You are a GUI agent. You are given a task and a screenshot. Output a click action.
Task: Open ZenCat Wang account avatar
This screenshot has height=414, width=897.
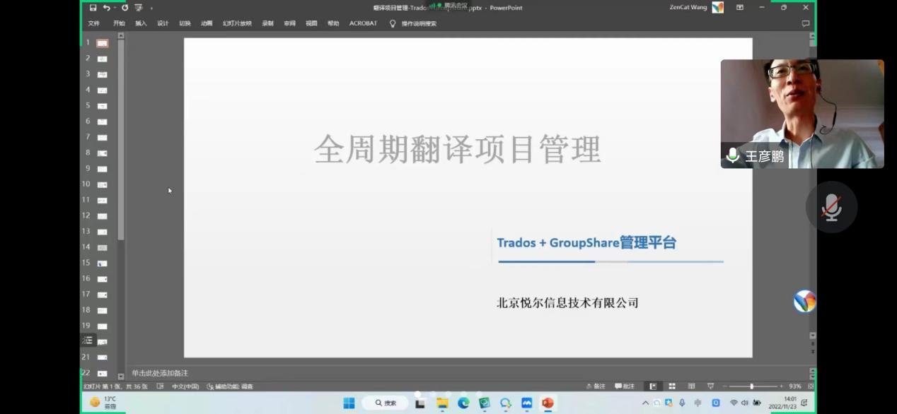(x=717, y=8)
